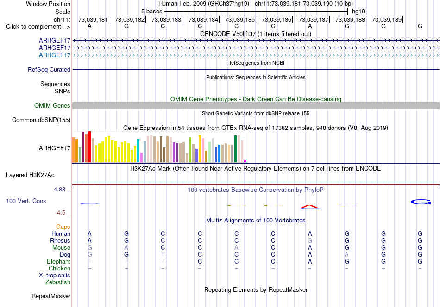
Task: Click position label 73,039,185
Action: point(239,19)
